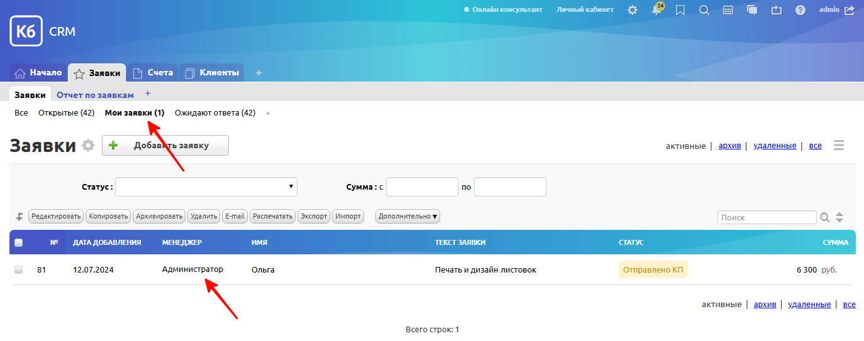Click the Сумма 'с' minimum input field

point(422,187)
